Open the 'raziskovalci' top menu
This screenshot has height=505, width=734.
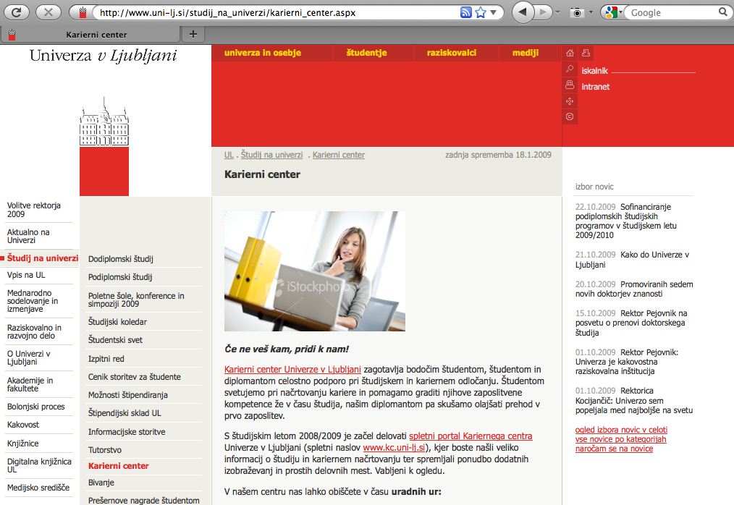point(451,53)
